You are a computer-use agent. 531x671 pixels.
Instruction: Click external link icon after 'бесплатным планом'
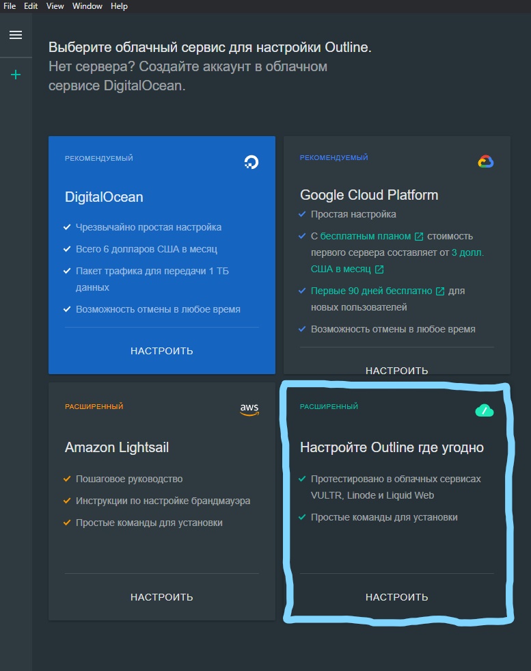(419, 237)
